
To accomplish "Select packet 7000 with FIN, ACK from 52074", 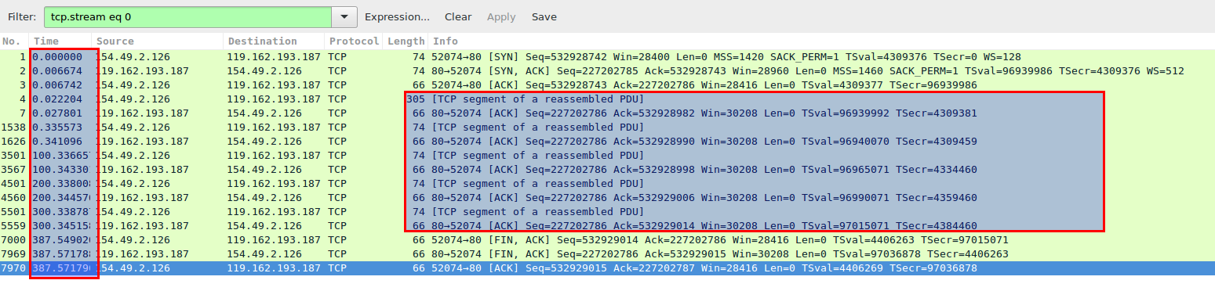I will pyautogui.click(x=607, y=240).
